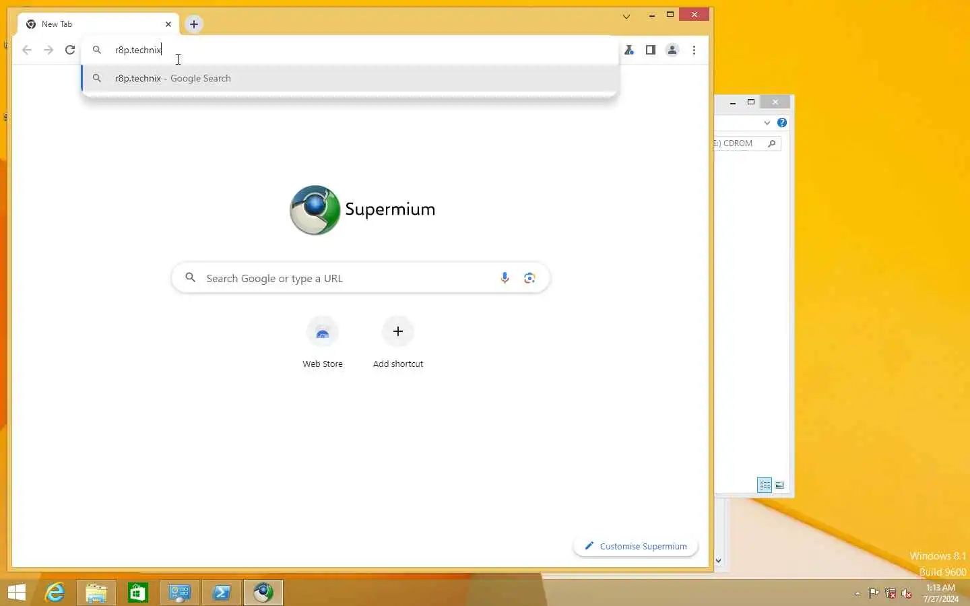The image size is (970, 606).
Task: Open the profile avatar menu
Action: click(x=672, y=50)
